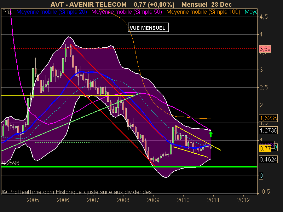Click the Mensuel 28 Dec timeframe text
Screen dimensions: 283x212
pos(207,4)
